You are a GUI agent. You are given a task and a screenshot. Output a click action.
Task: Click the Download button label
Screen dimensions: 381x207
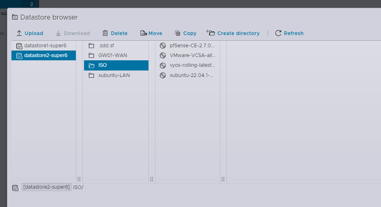pos(77,33)
